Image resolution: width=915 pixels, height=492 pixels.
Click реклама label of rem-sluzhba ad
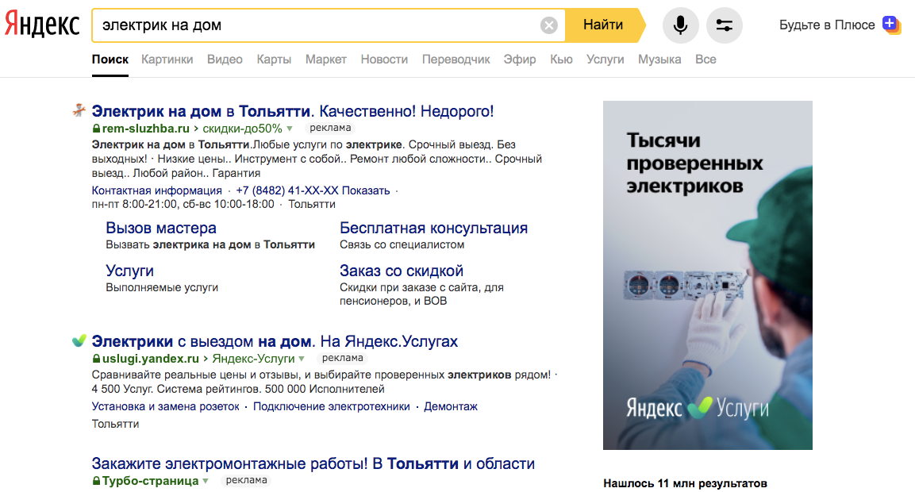pyautogui.click(x=330, y=128)
